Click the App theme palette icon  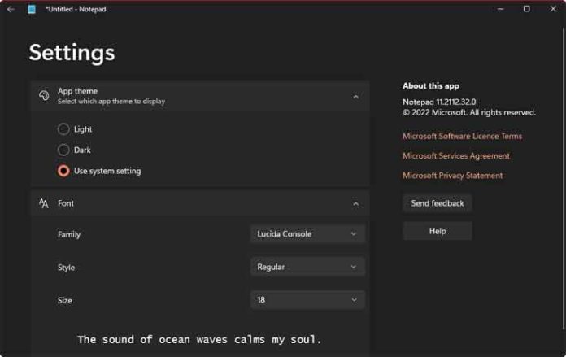[44, 96]
